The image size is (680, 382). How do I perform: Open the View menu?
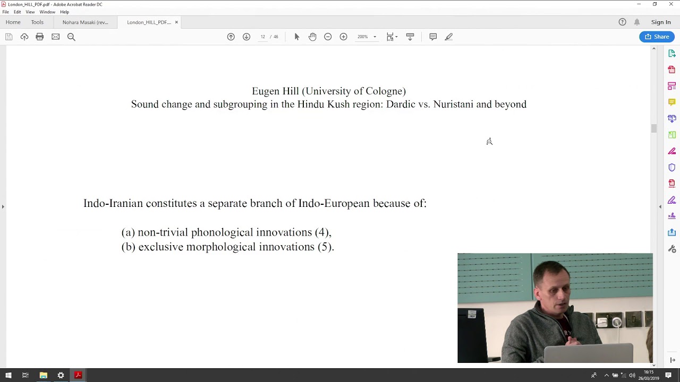30,12
